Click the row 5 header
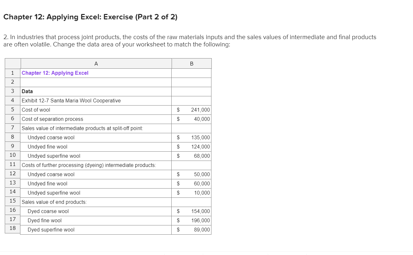 click(12, 110)
